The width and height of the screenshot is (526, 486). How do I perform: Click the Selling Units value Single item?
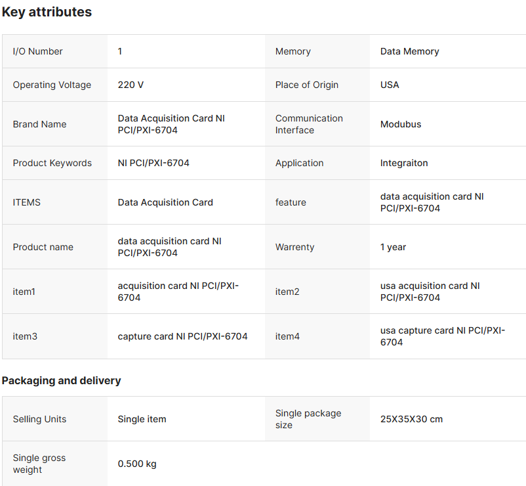(x=142, y=419)
